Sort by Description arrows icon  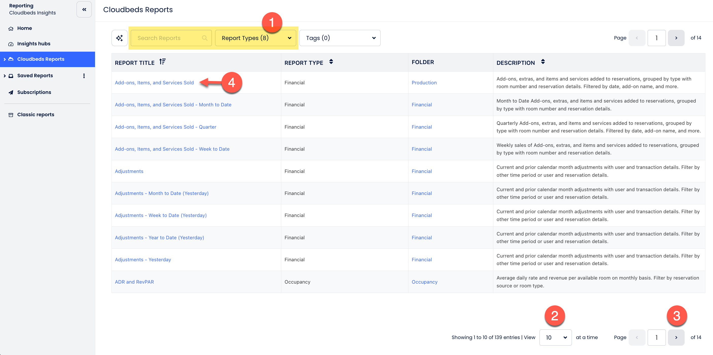[x=543, y=62]
